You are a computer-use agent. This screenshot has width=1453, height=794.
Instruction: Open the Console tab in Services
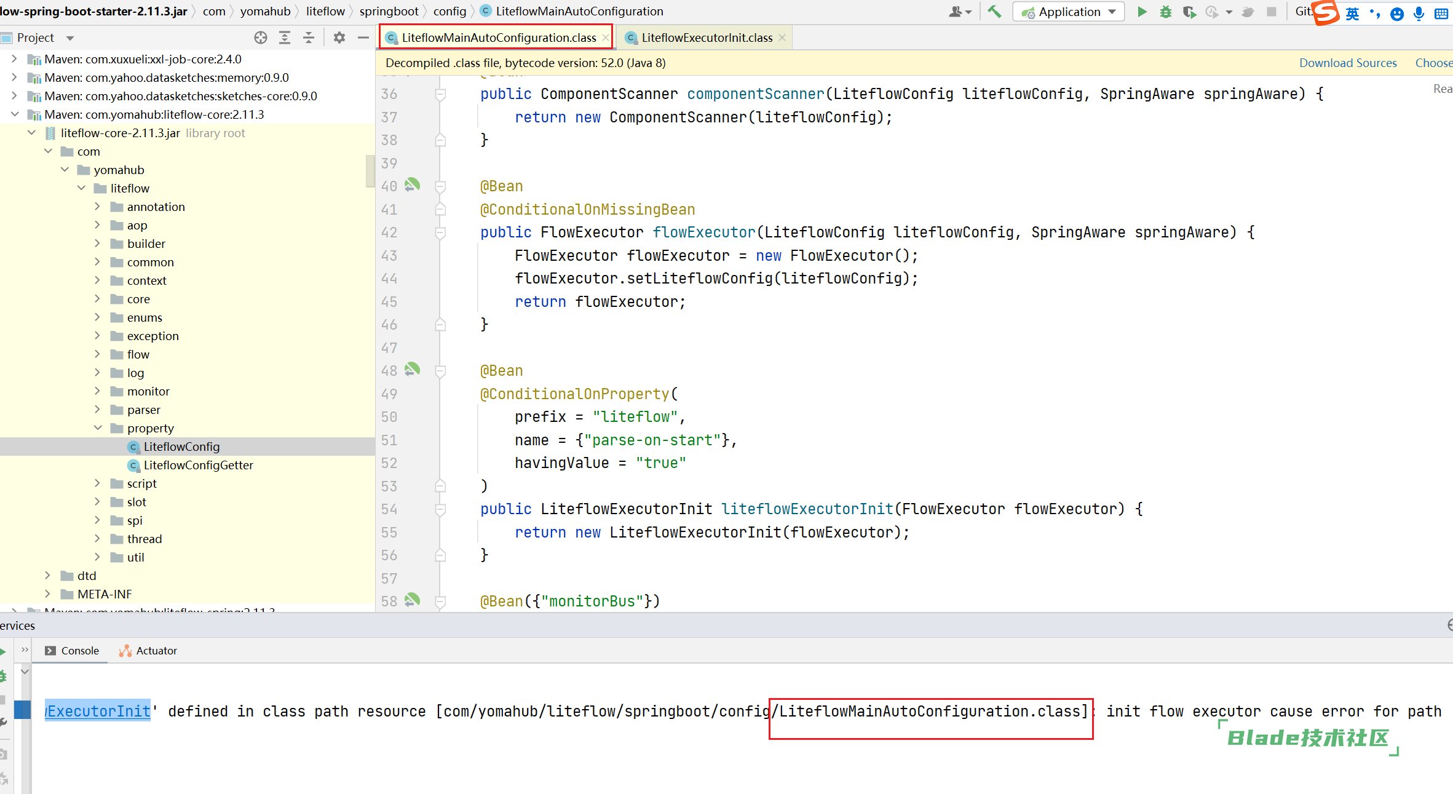[72, 651]
